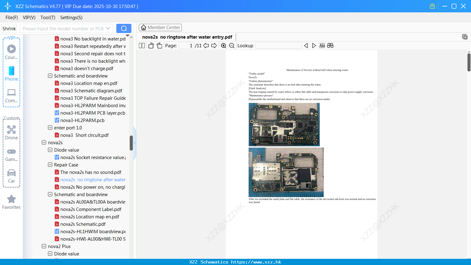The image size is (471, 265).
Task: Open The nova2s has no sound.pdf
Action: coord(91,172)
